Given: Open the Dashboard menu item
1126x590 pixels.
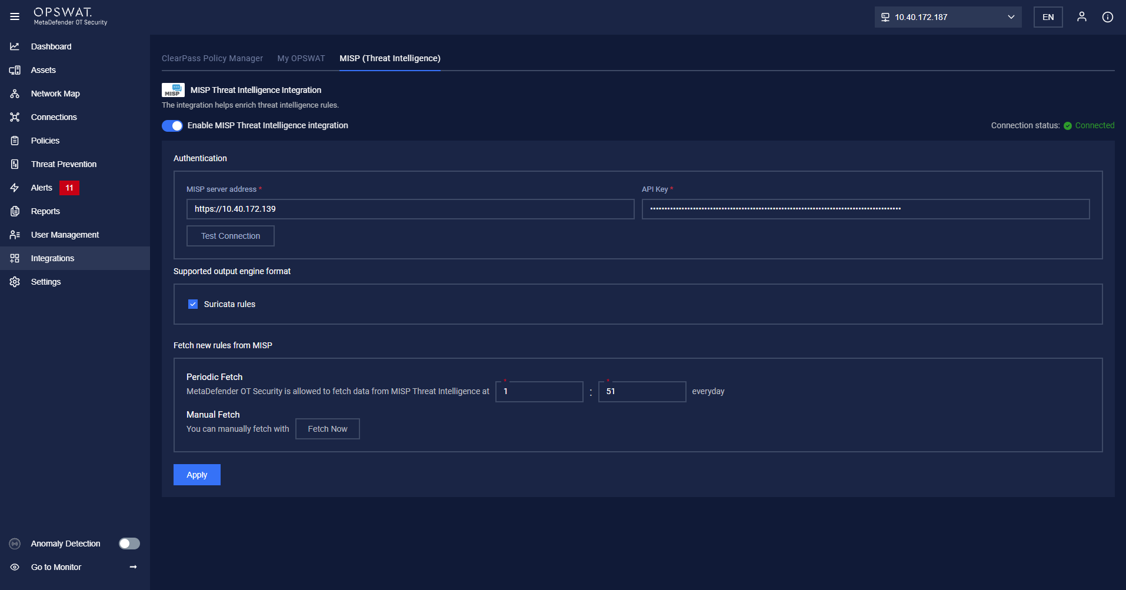Looking at the screenshot, I should 75,46.
